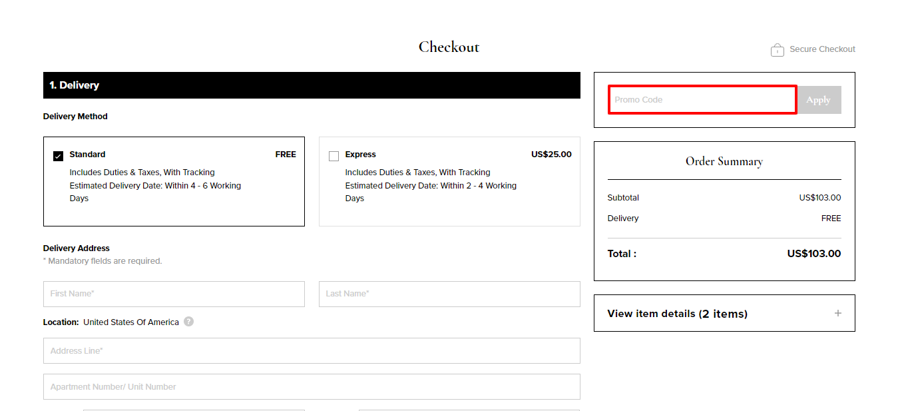
Task: Click the Apply promo code button
Action: tap(819, 100)
